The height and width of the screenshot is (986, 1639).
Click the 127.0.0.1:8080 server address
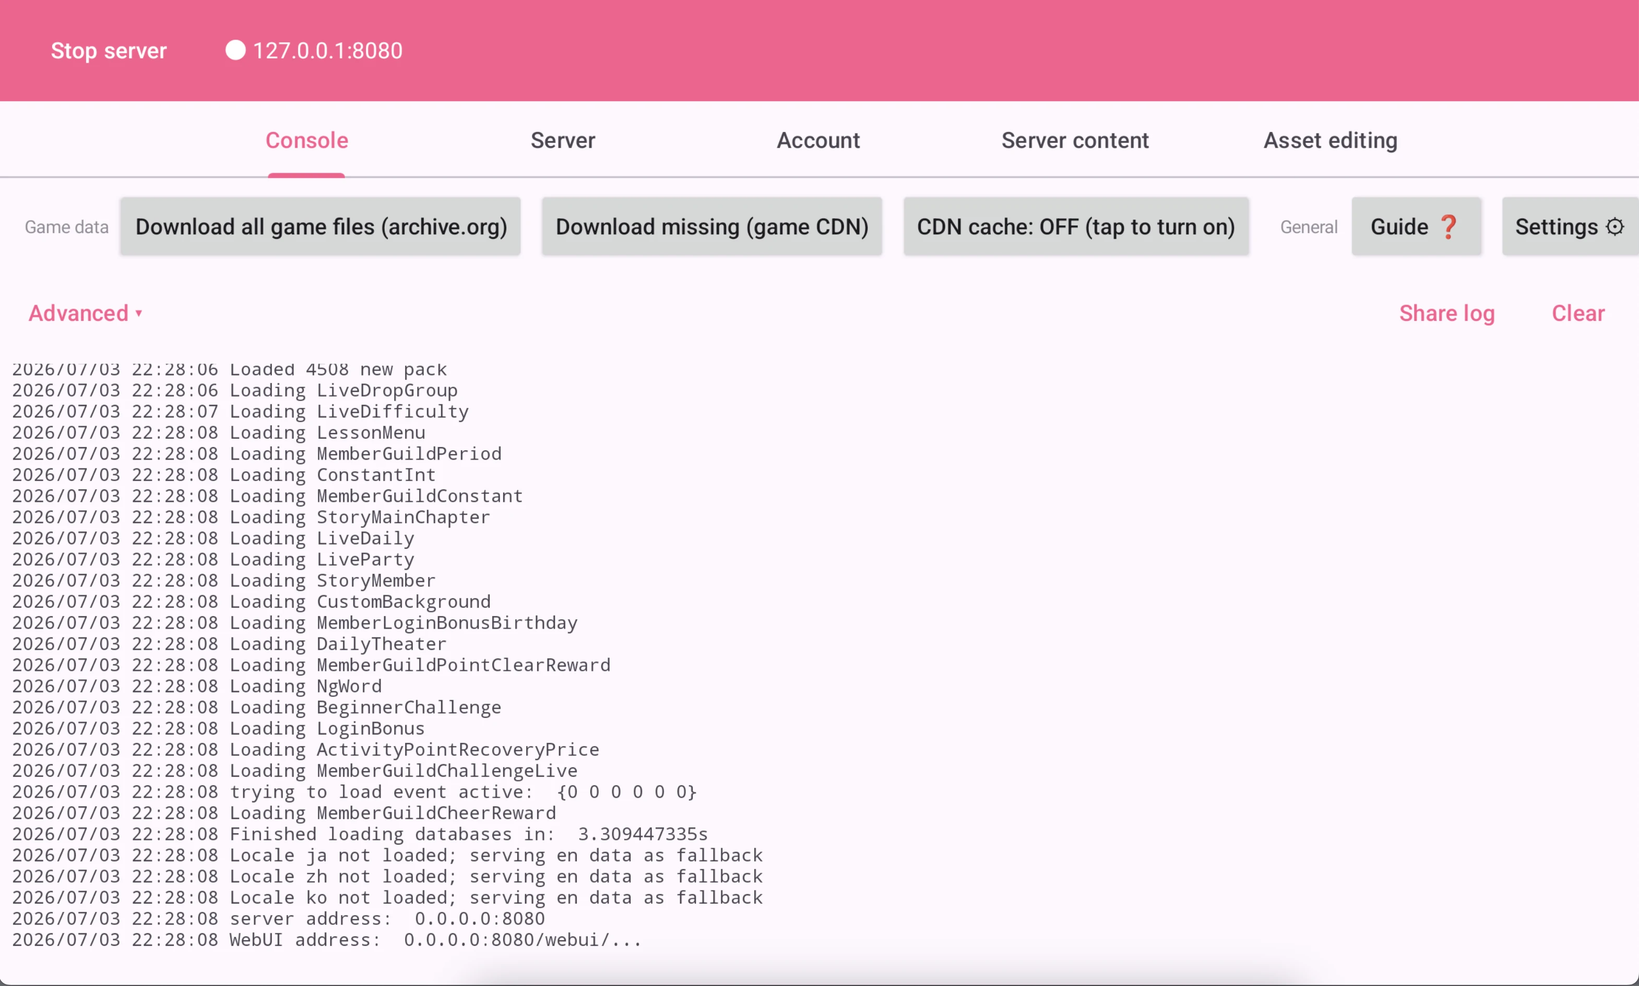tap(328, 51)
